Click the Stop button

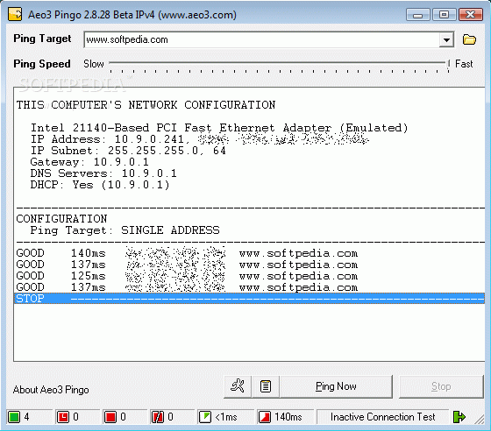pos(441,386)
